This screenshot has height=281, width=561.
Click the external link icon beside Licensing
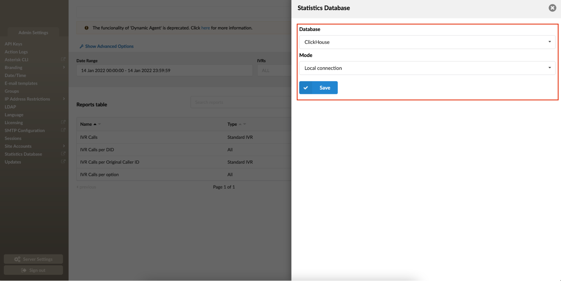pos(63,122)
